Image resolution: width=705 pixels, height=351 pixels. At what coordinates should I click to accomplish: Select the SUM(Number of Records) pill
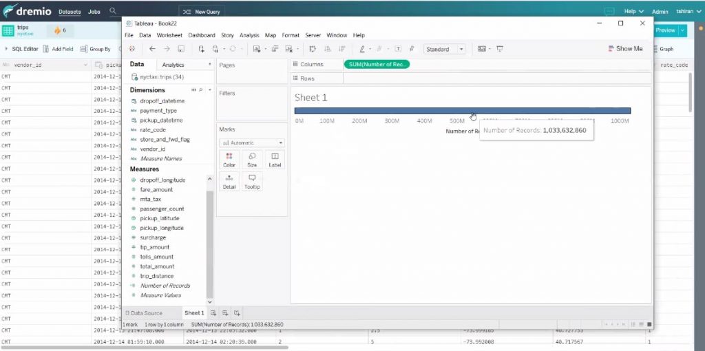377,64
